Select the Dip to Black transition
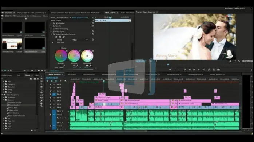This screenshot has height=142, width=254. coord(13,108)
